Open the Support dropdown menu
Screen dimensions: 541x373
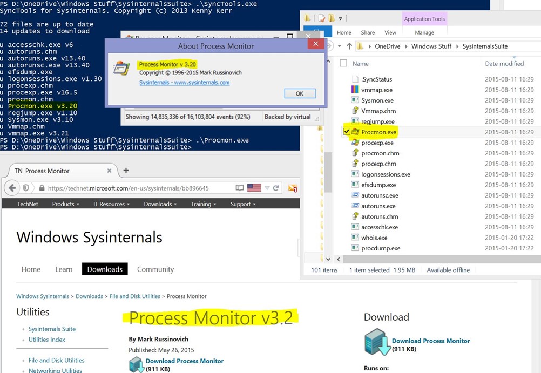click(244, 204)
